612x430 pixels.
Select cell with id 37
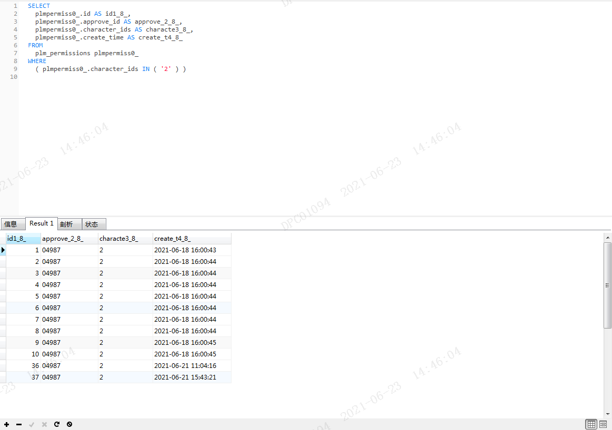coord(24,377)
